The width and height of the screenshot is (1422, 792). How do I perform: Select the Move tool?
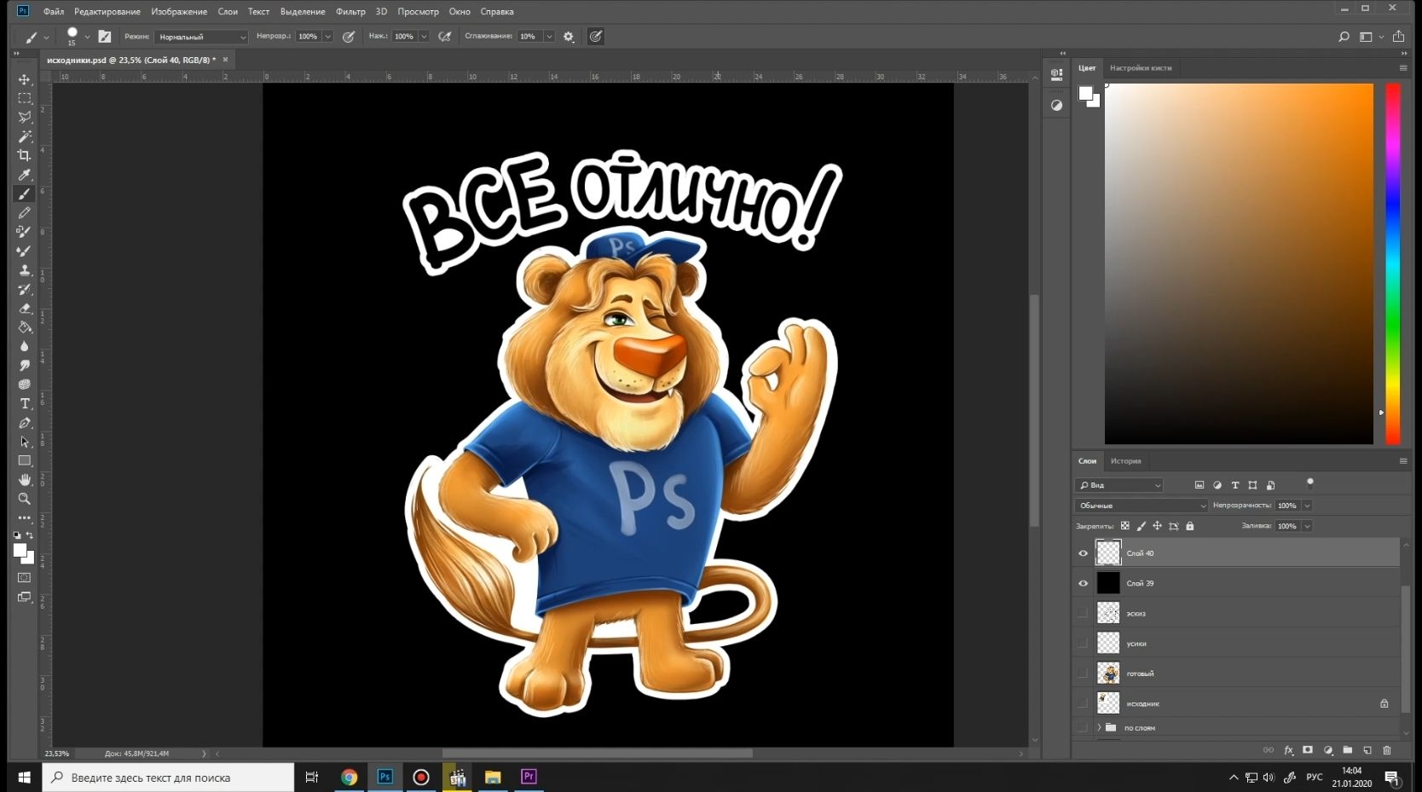click(x=24, y=79)
